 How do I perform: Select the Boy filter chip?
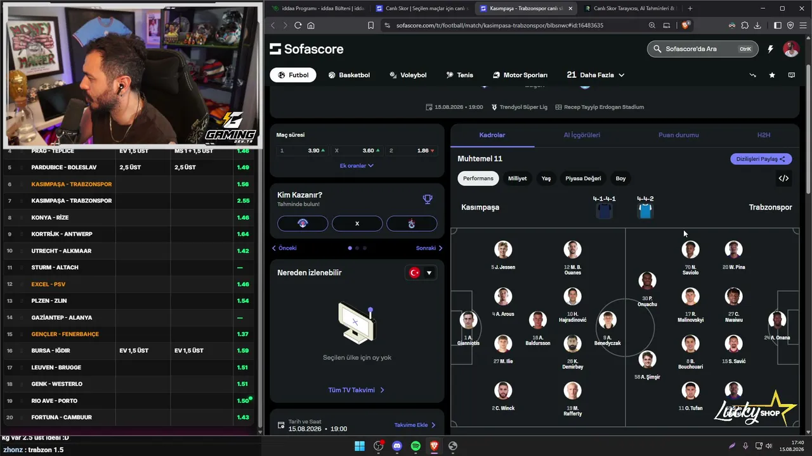(x=620, y=179)
